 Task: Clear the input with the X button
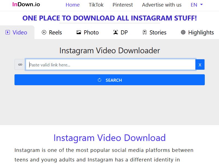(x=200, y=64)
